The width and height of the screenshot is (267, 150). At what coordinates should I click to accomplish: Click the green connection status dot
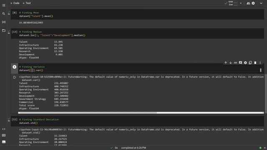click(x=260, y=148)
